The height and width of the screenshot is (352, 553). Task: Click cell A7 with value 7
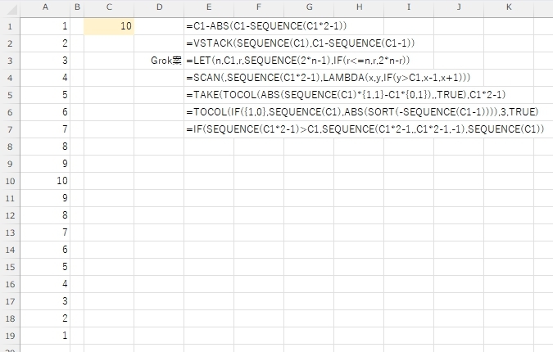tap(45, 129)
